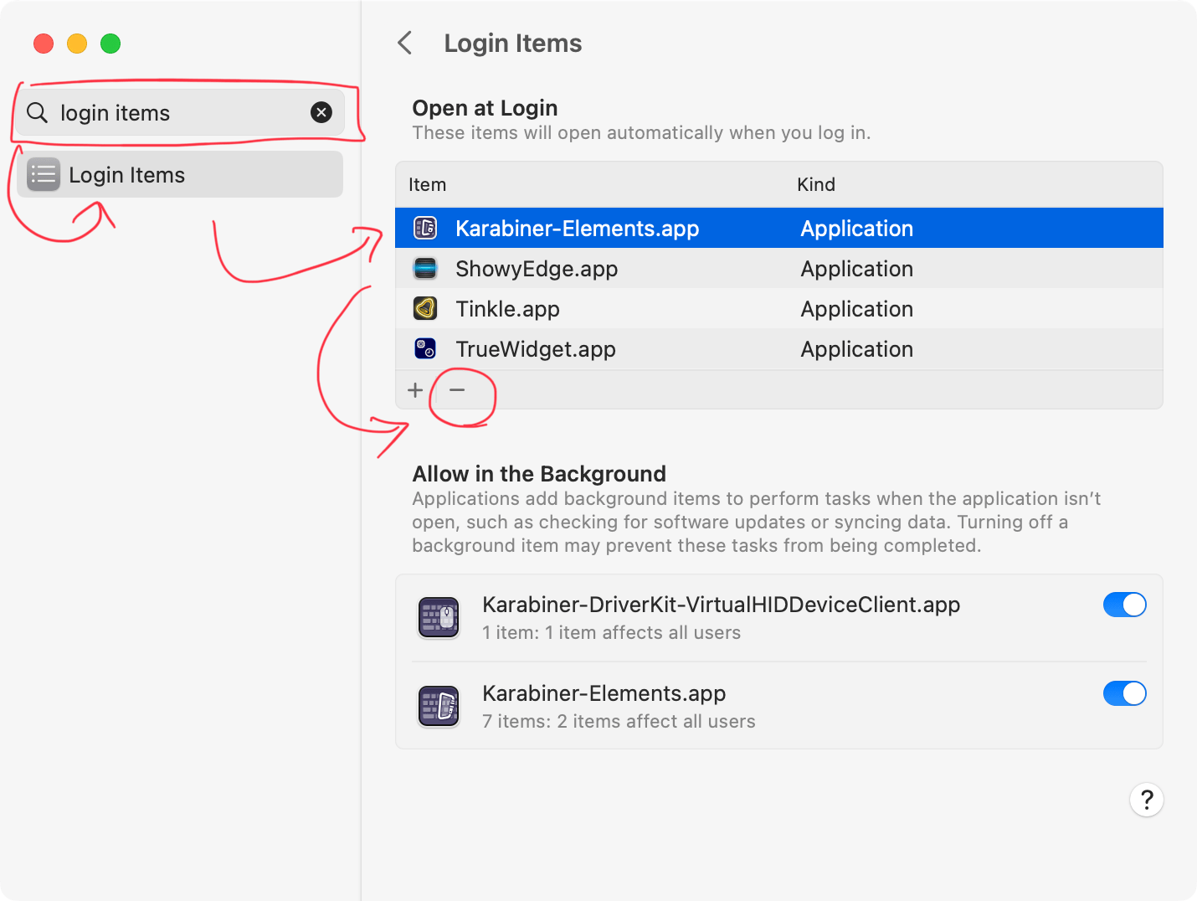Close the window with the red button

point(44,44)
